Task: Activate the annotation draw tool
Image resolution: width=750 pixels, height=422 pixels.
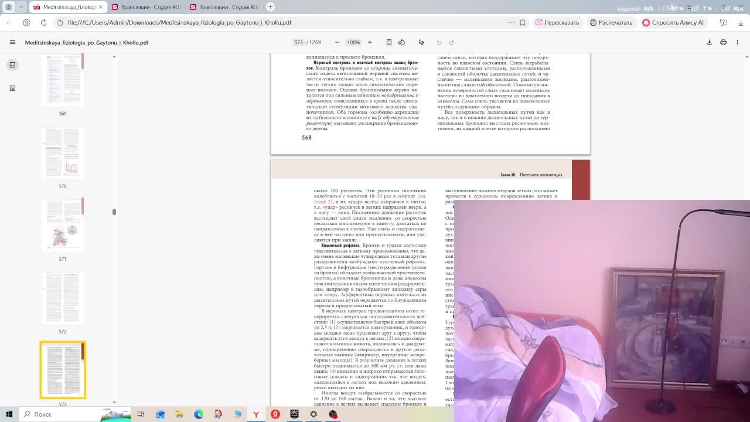Action: pyautogui.click(x=421, y=42)
